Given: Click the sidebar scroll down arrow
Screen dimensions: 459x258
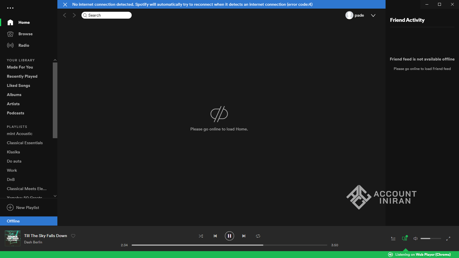Looking at the screenshot, I should [55, 196].
